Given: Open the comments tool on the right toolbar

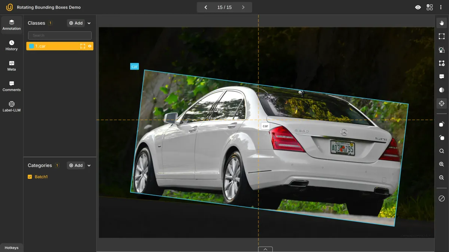Looking at the screenshot, I should 442,76.
